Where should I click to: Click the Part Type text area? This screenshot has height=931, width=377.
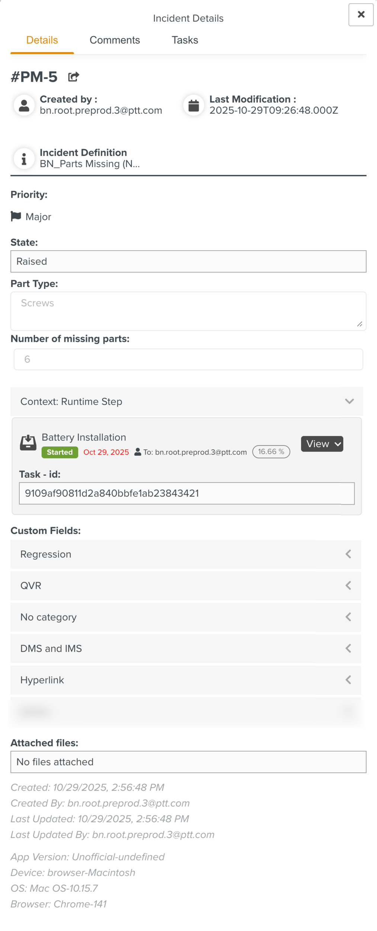[x=188, y=311]
